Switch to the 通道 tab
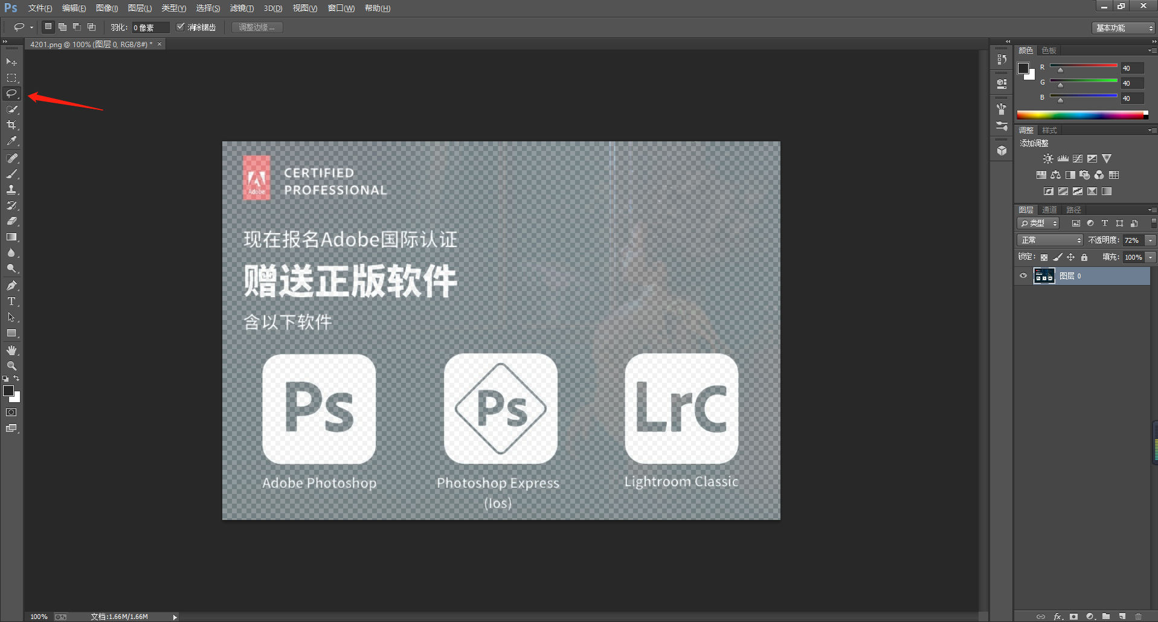This screenshot has height=622, width=1158. click(x=1050, y=210)
